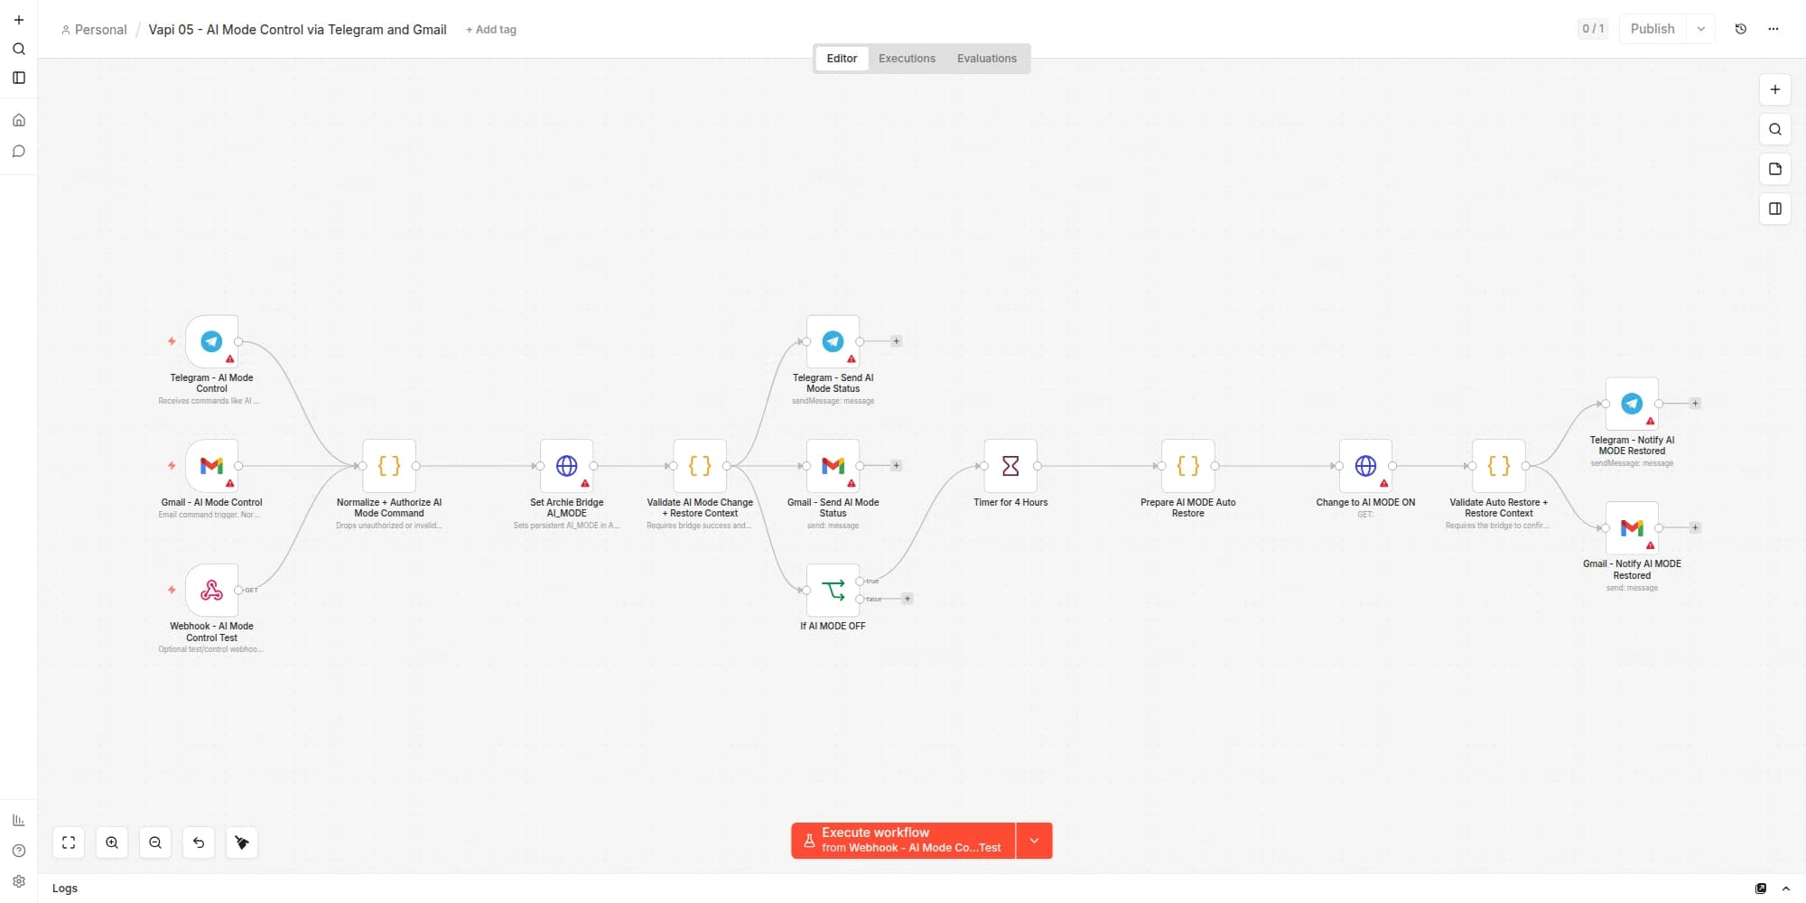
Task: Add a node with the canvas plus button
Action: [1775, 89]
